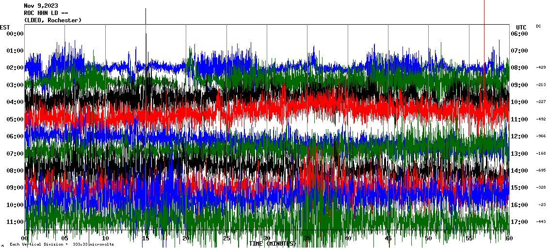Image resolution: width=548 pixels, height=251 pixels.
Task: Click the EST '01:00' time label
Action: point(15,51)
